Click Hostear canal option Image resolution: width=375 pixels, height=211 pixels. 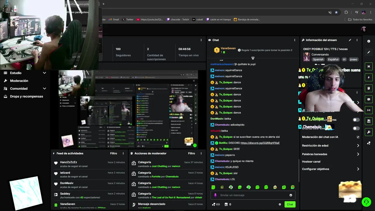tap(311, 161)
